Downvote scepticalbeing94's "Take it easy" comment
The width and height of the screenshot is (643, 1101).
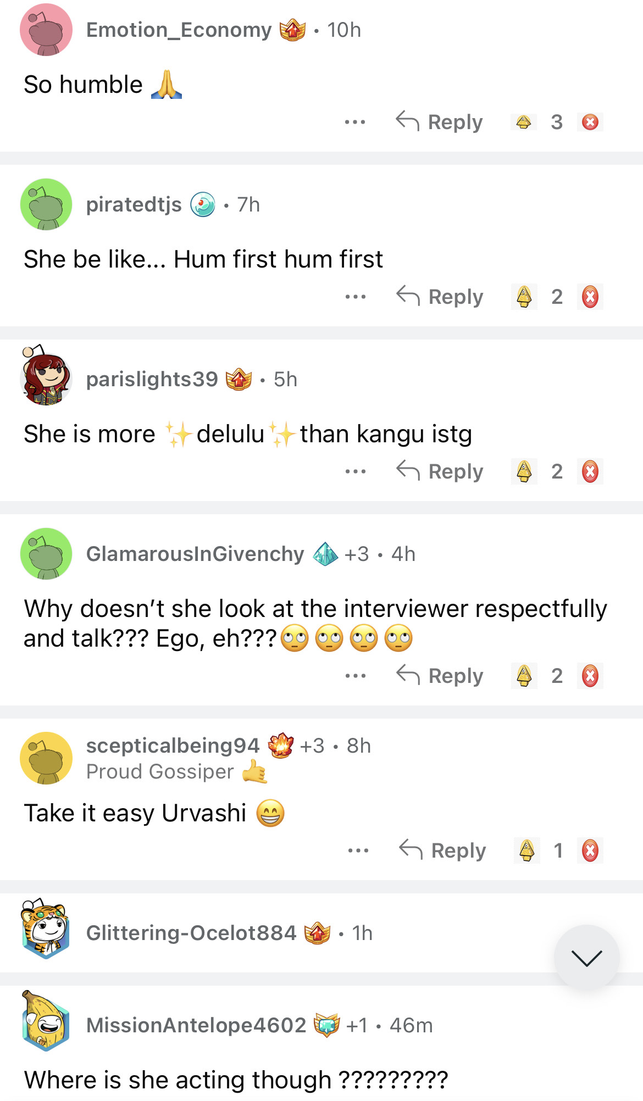[590, 850]
